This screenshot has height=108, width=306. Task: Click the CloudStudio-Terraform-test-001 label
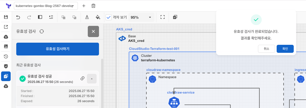154,49
